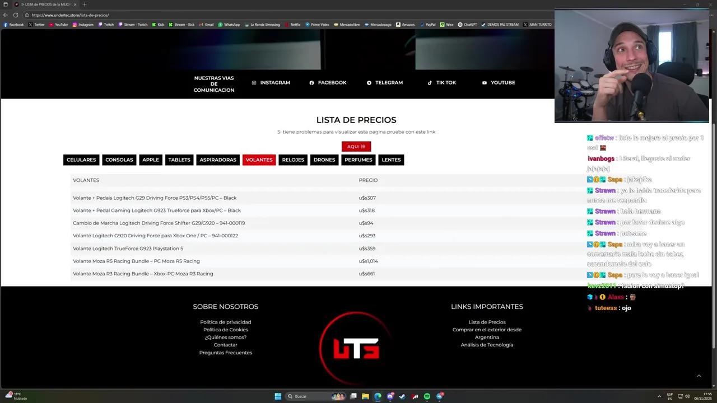Open the Facebook link in the communication bar
The width and height of the screenshot is (717, 403).
[328, 83]
